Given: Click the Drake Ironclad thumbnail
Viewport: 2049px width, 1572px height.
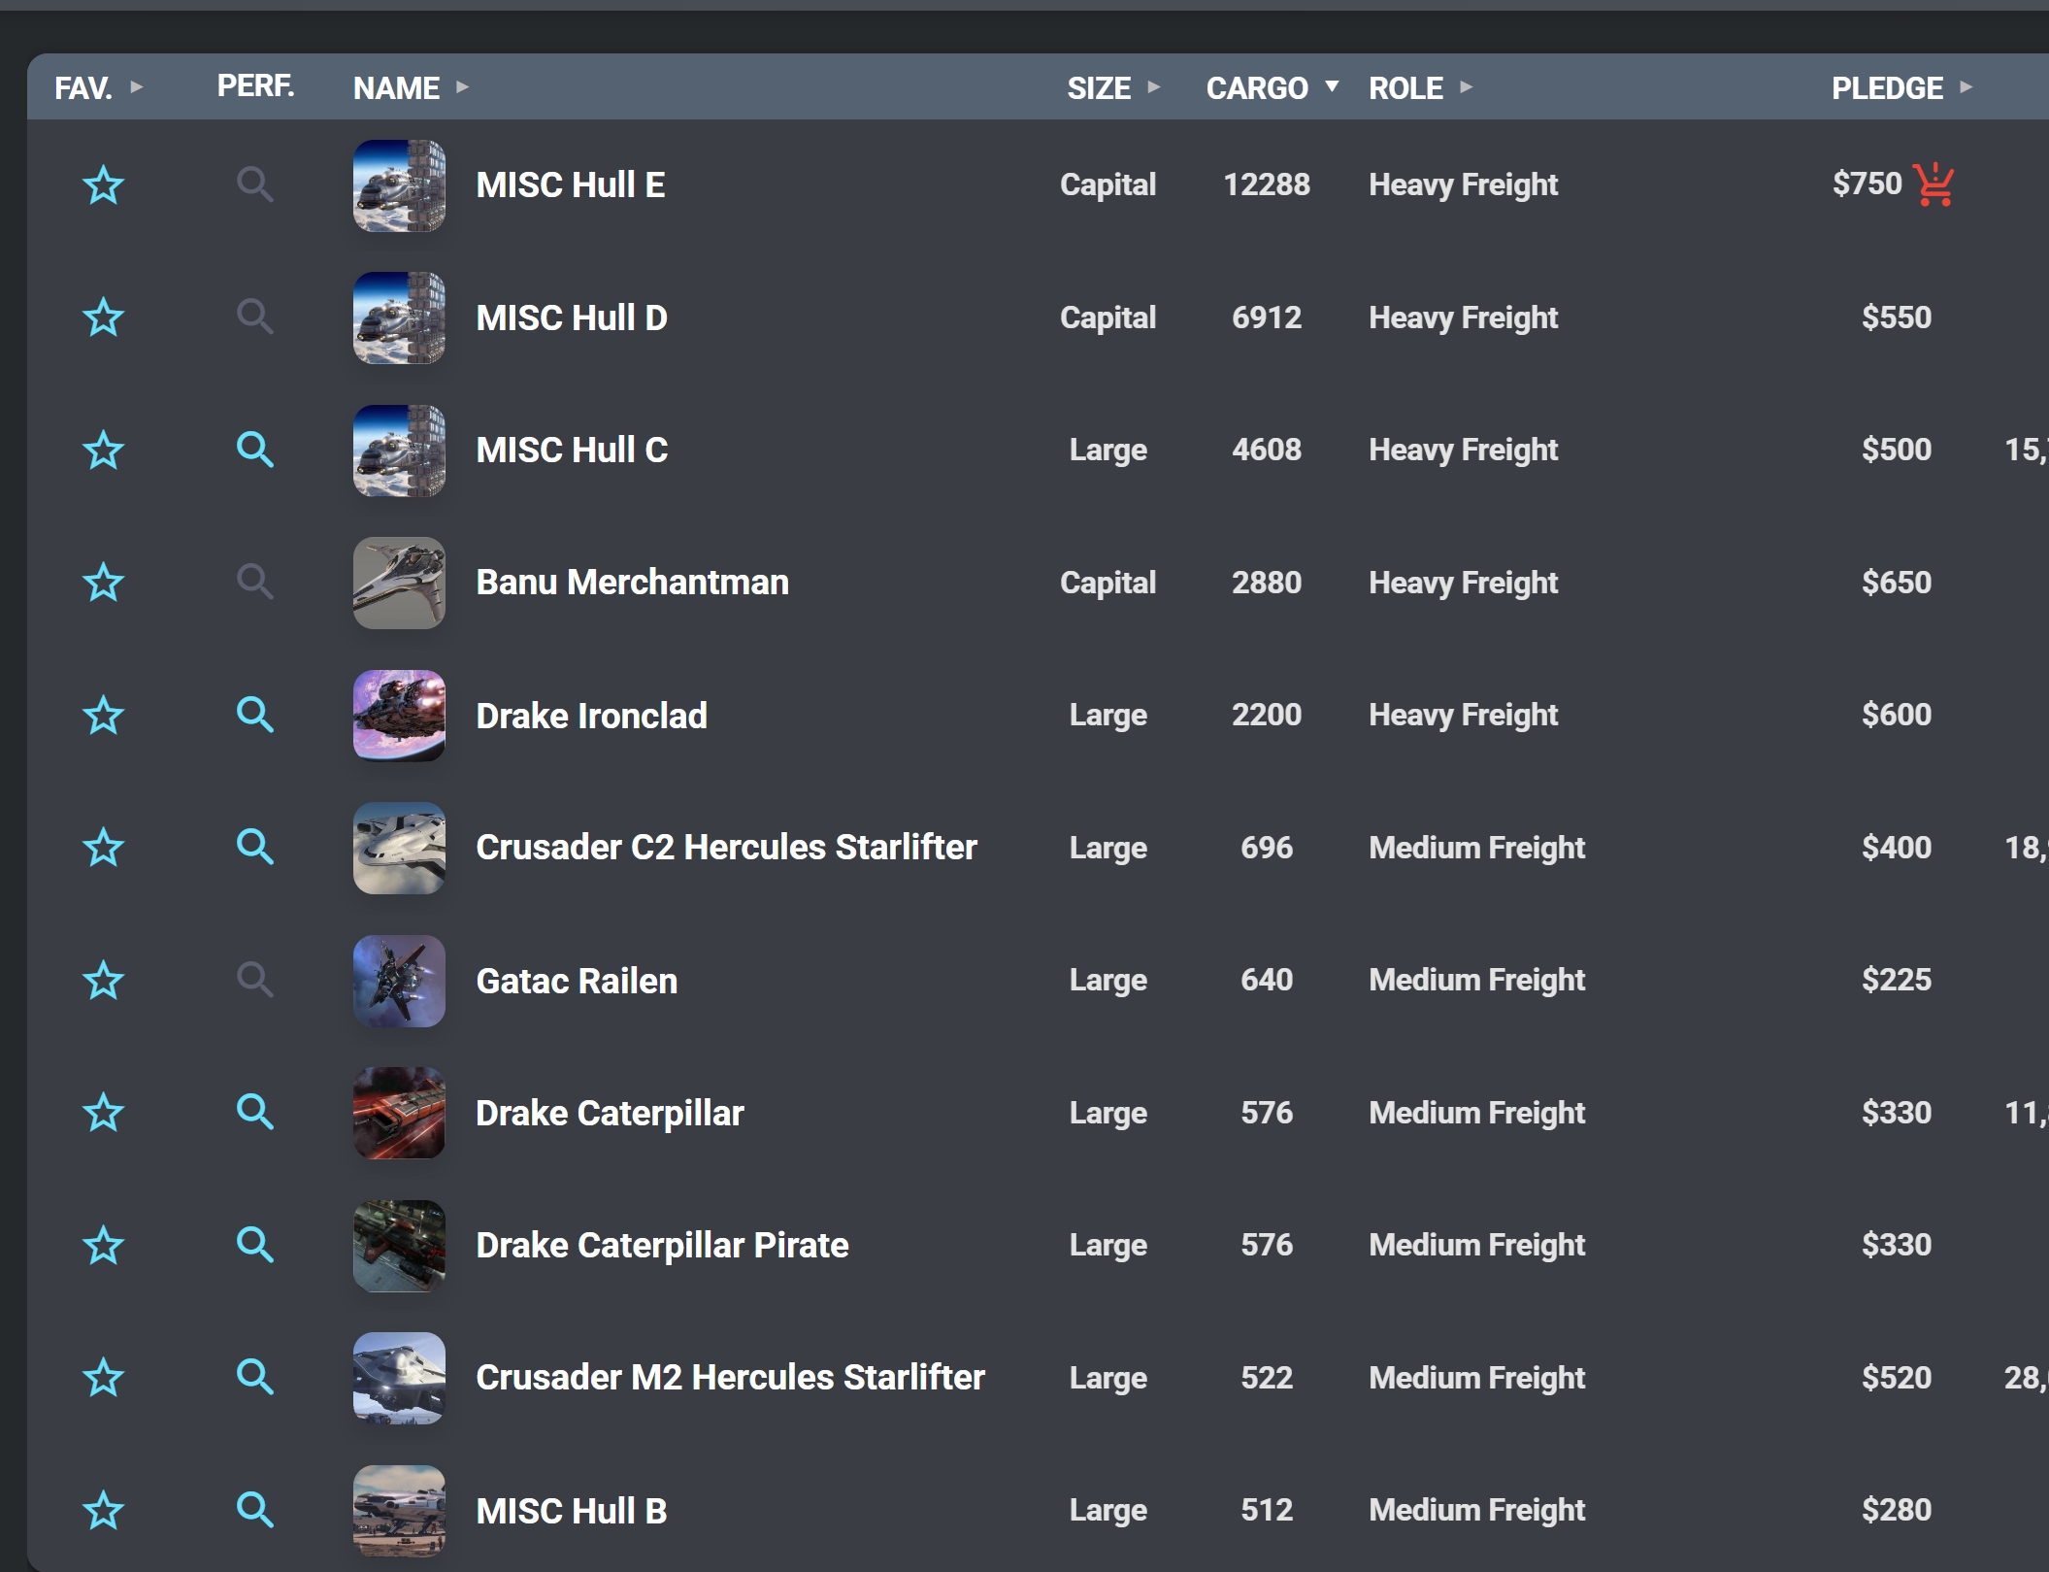Looking at the screenshot, I should pos(399,716).
